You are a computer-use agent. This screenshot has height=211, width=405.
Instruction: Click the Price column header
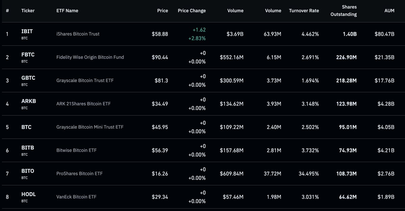click(x=162, y=10)
